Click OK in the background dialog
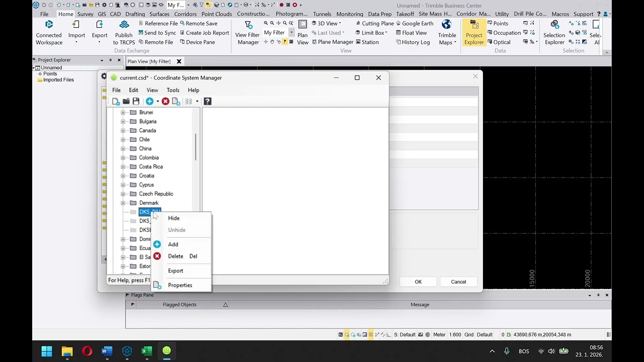Image resolution: width=644 pixels, height=362 pixels. pyautogui.click(x=418, y=282)
